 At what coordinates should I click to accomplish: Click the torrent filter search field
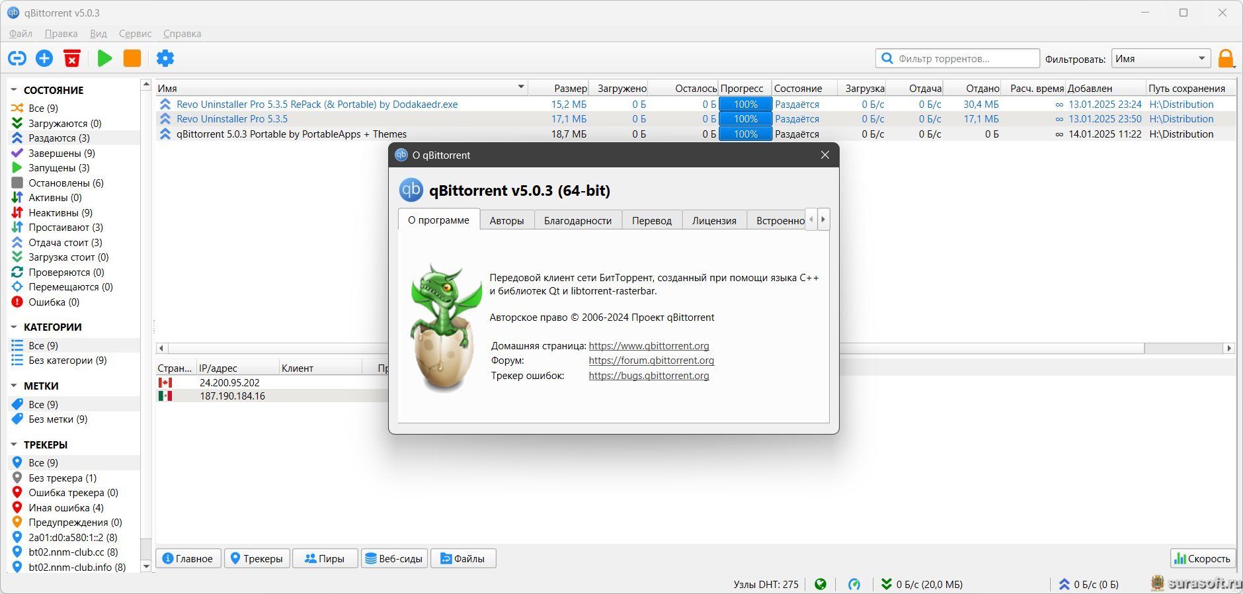point(957,58)
